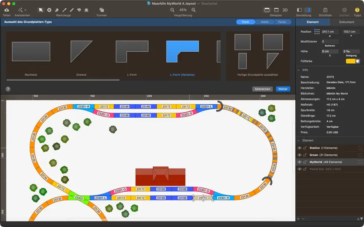Select the red station building on canvas
The height and width of the screenshot is (227, 364).
click(x=161, y=177)
